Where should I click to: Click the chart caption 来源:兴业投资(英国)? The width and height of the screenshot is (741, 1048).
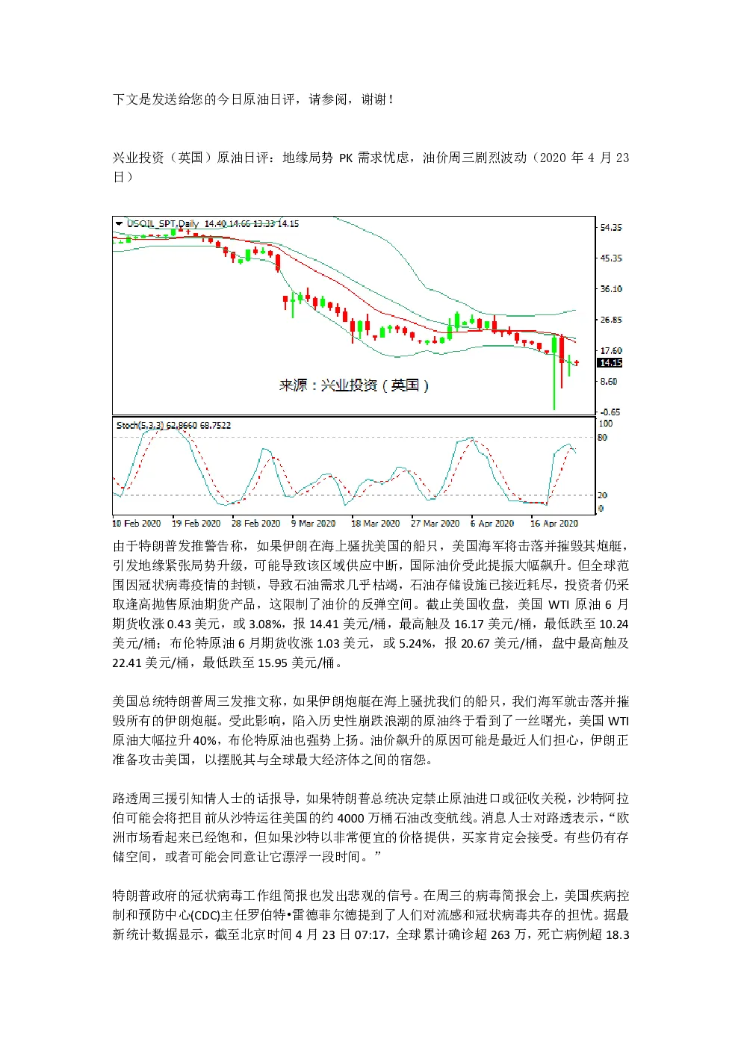pos(354,385)
